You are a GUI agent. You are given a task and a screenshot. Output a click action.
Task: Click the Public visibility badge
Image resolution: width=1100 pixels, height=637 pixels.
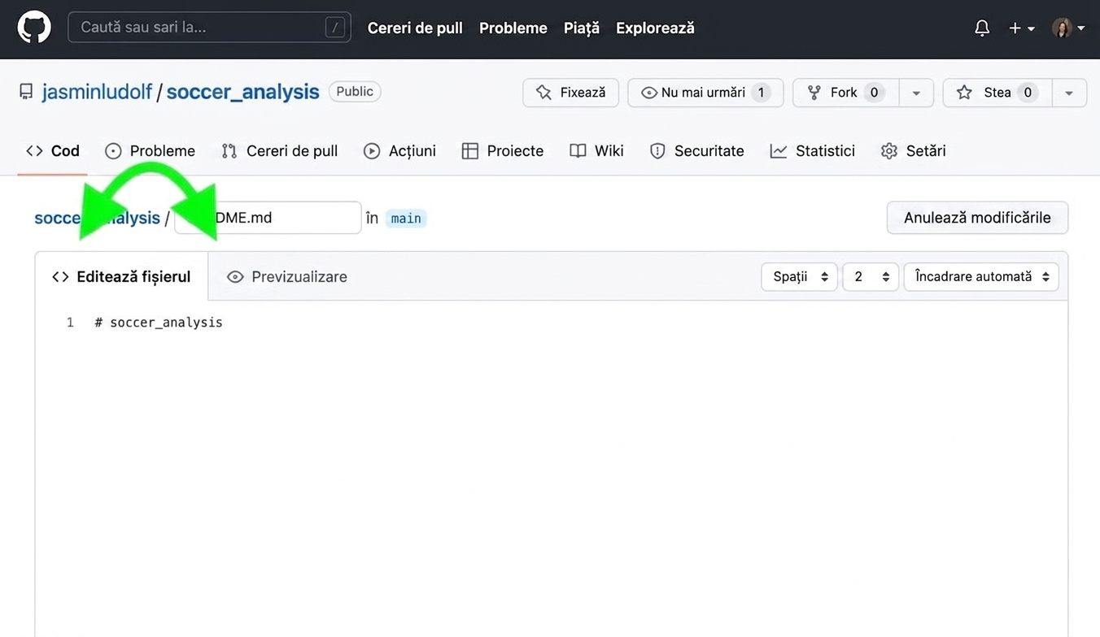(355, 92)
